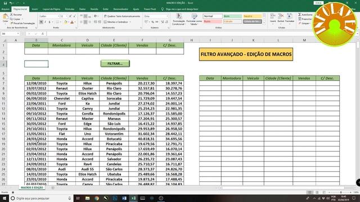The width and height of the screenshot is (360, 202).
Task: Open the Windows Start menu
Action: (x=4, y=198)
